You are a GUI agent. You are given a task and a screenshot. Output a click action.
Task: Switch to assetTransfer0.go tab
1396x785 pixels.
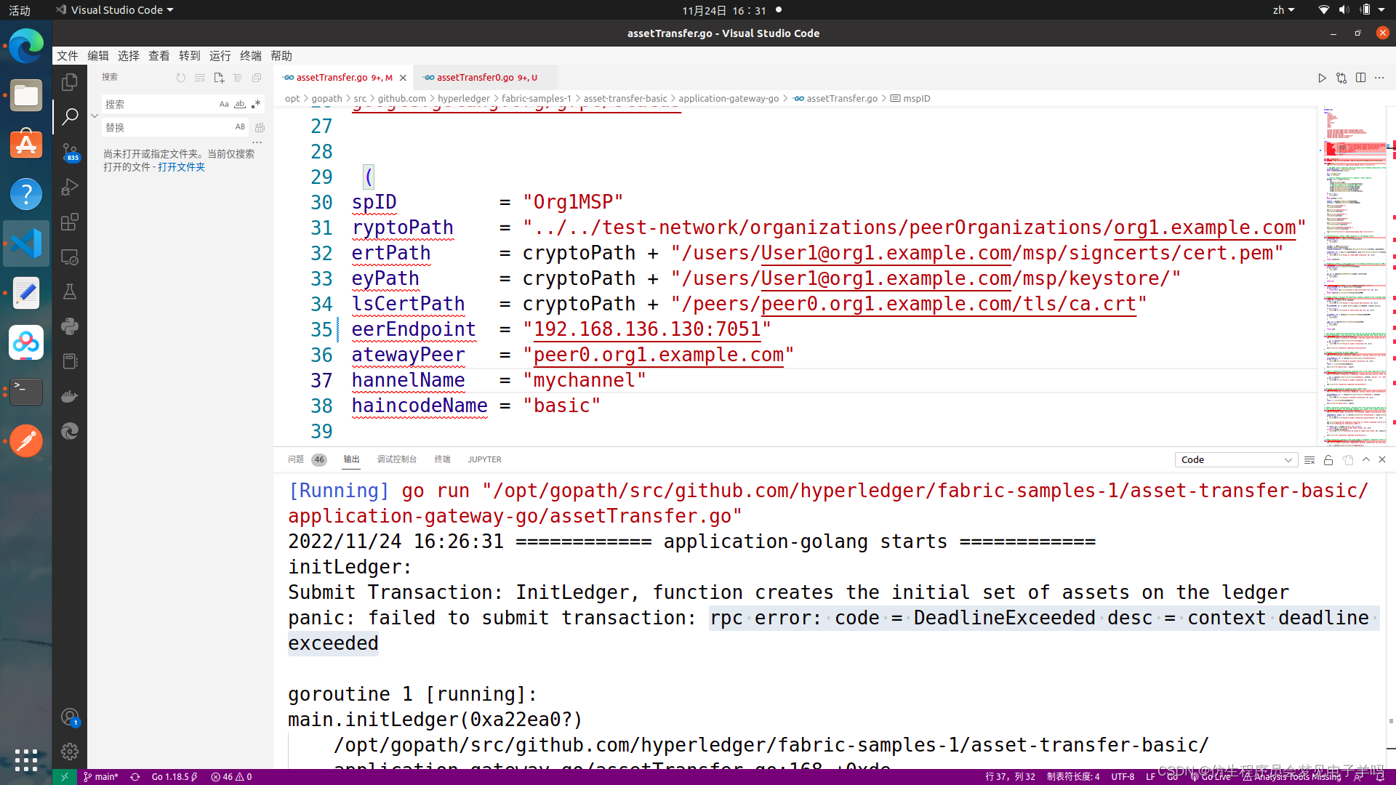pyautogui.click(x=476, y=78)
